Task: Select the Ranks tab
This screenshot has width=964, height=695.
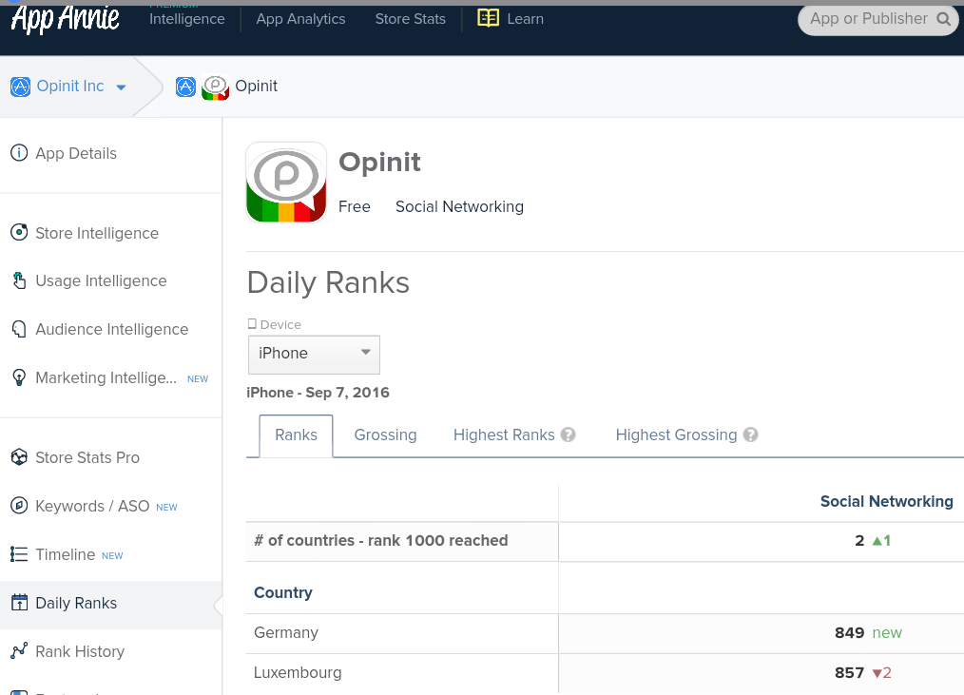Action: [296, 435]
